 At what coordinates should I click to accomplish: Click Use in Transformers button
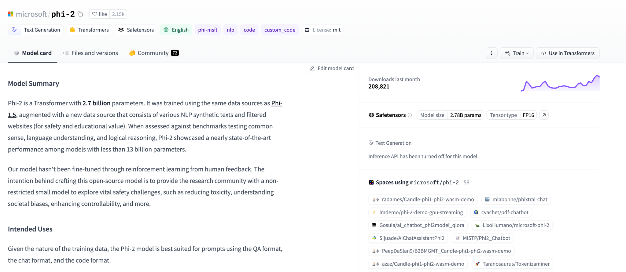[568, 53]
